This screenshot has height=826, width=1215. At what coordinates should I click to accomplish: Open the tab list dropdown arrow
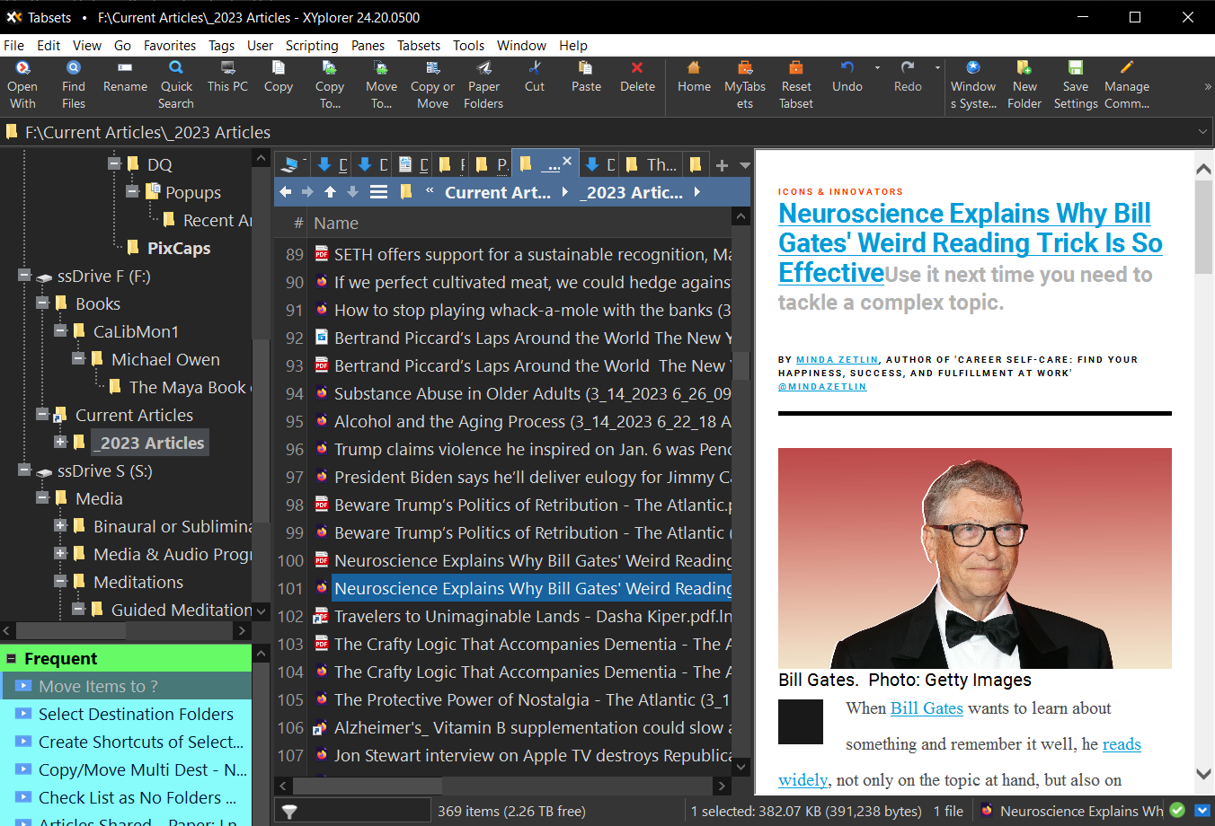tap(745, 165)
